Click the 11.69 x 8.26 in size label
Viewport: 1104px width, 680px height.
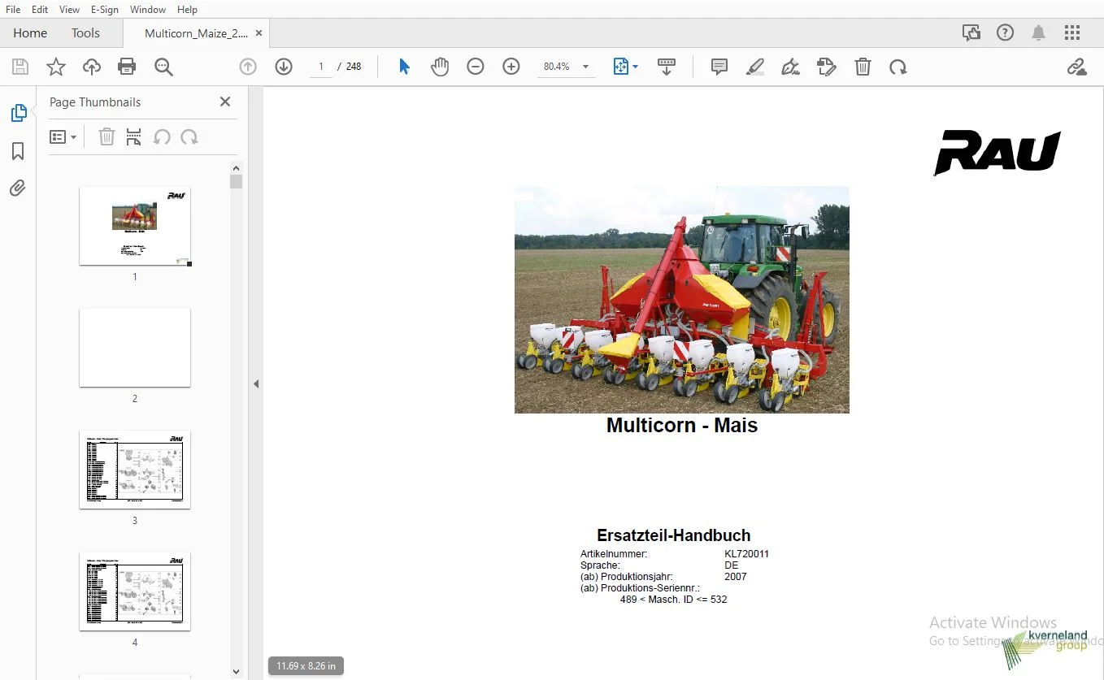(x=306, y=666)
